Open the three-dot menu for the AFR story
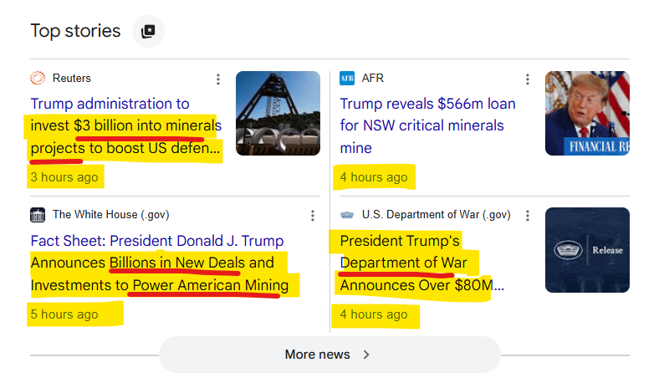 [527, 79]
